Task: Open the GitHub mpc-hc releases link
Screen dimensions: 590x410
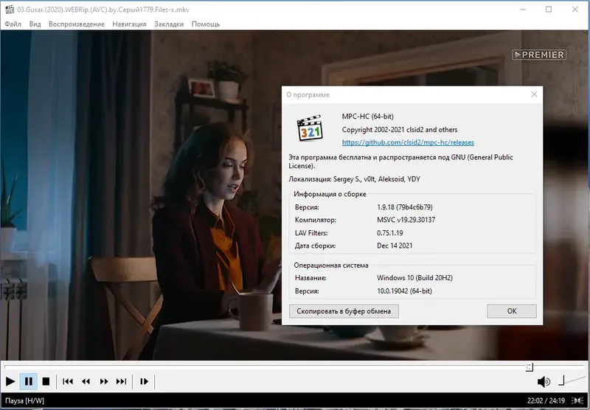Action: [408, 142]
